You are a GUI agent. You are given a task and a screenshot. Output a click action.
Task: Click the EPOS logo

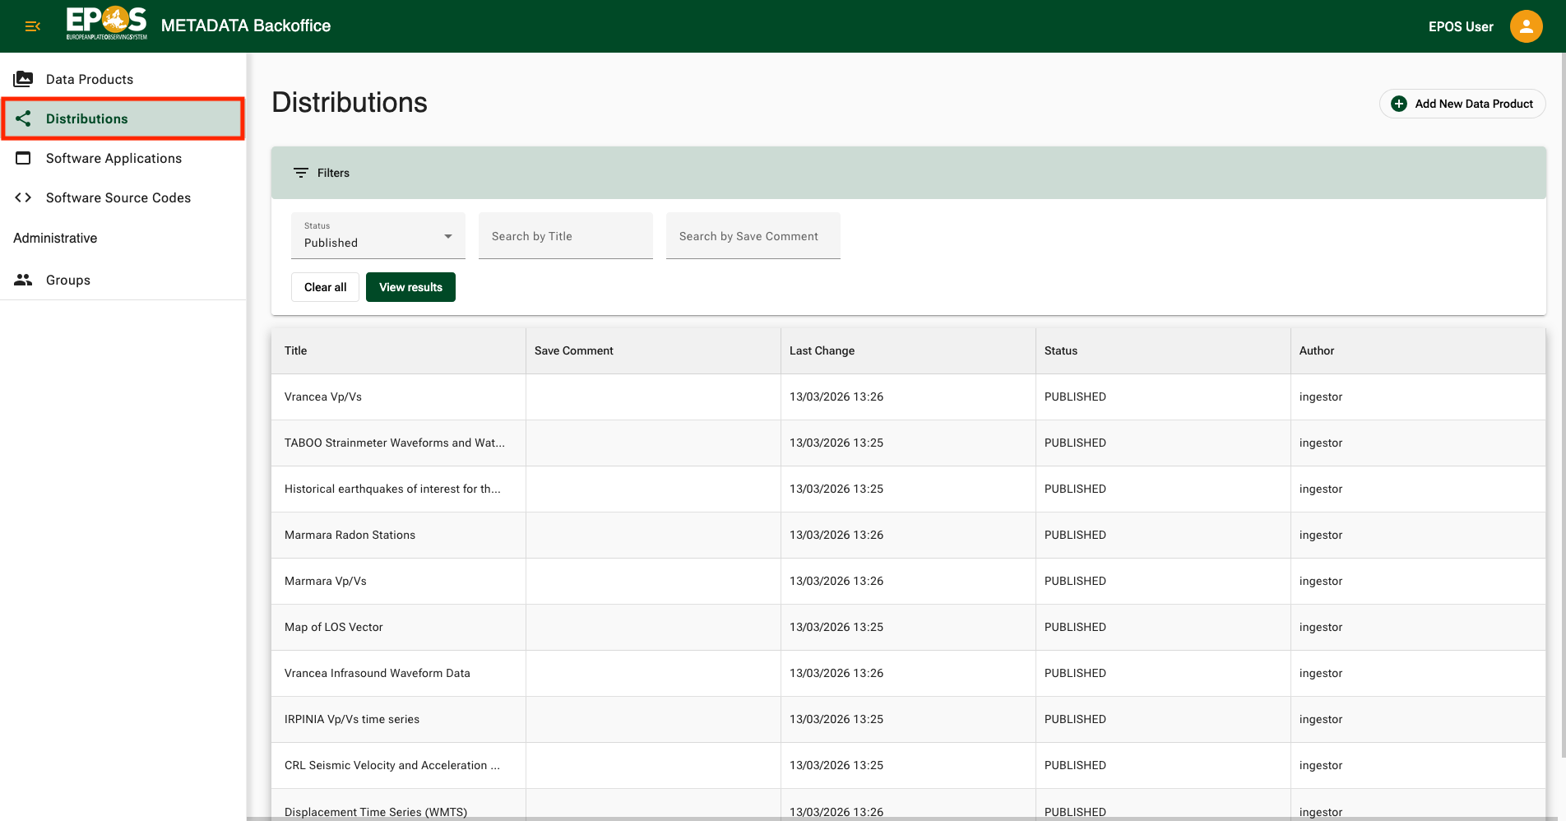click(105, 26)
